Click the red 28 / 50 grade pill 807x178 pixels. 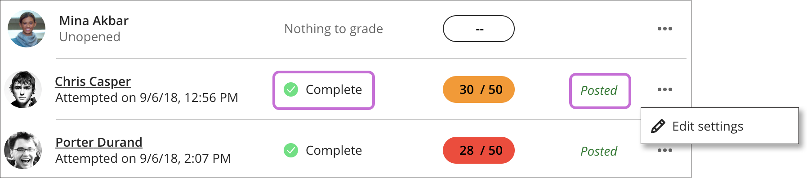pyautogui.click(x=479, y=150)
